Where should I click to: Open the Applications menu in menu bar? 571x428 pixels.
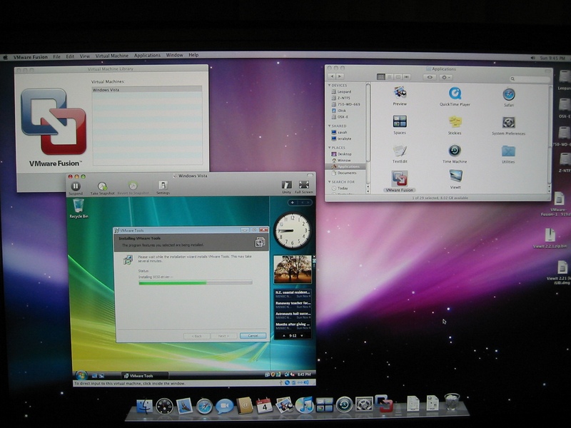point(147,56)
